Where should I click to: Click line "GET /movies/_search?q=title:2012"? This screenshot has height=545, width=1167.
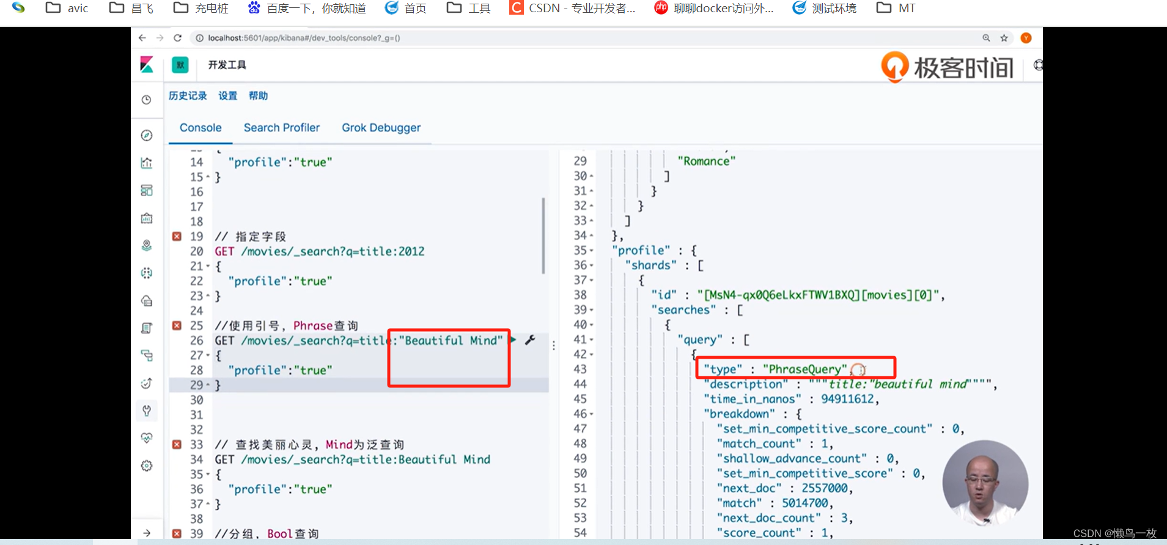pyautogui.click(x=320, y=251)
